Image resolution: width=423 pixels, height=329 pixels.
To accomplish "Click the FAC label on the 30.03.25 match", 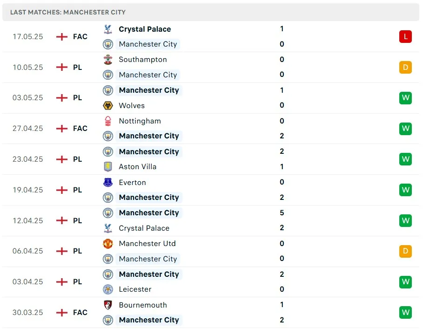I will coord(80,312).
